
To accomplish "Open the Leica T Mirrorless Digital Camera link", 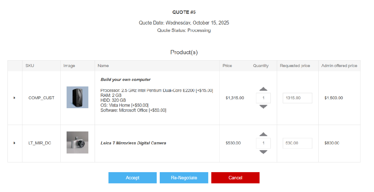I will (133, 143).
